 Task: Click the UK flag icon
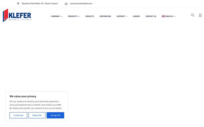coord(163,16)
